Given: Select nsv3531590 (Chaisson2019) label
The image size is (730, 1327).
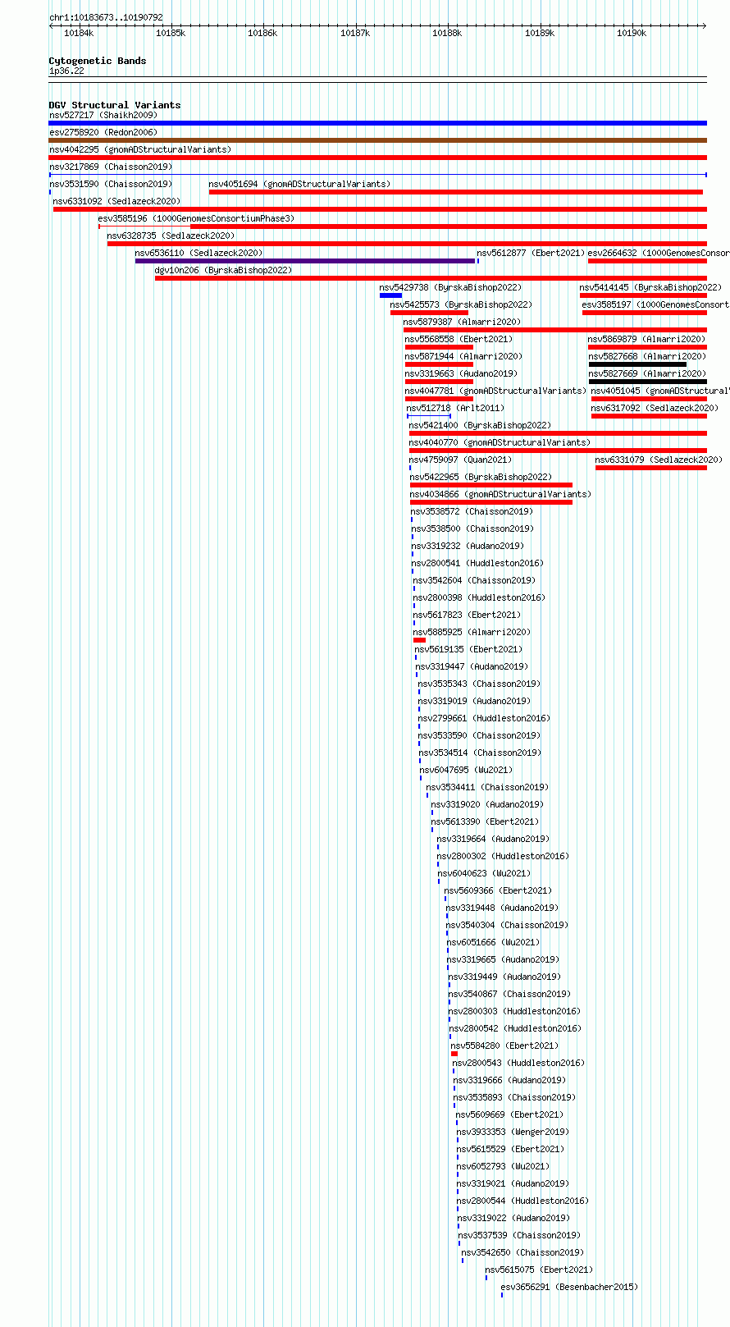Looking at the screenshot, I should coord(111,184).
